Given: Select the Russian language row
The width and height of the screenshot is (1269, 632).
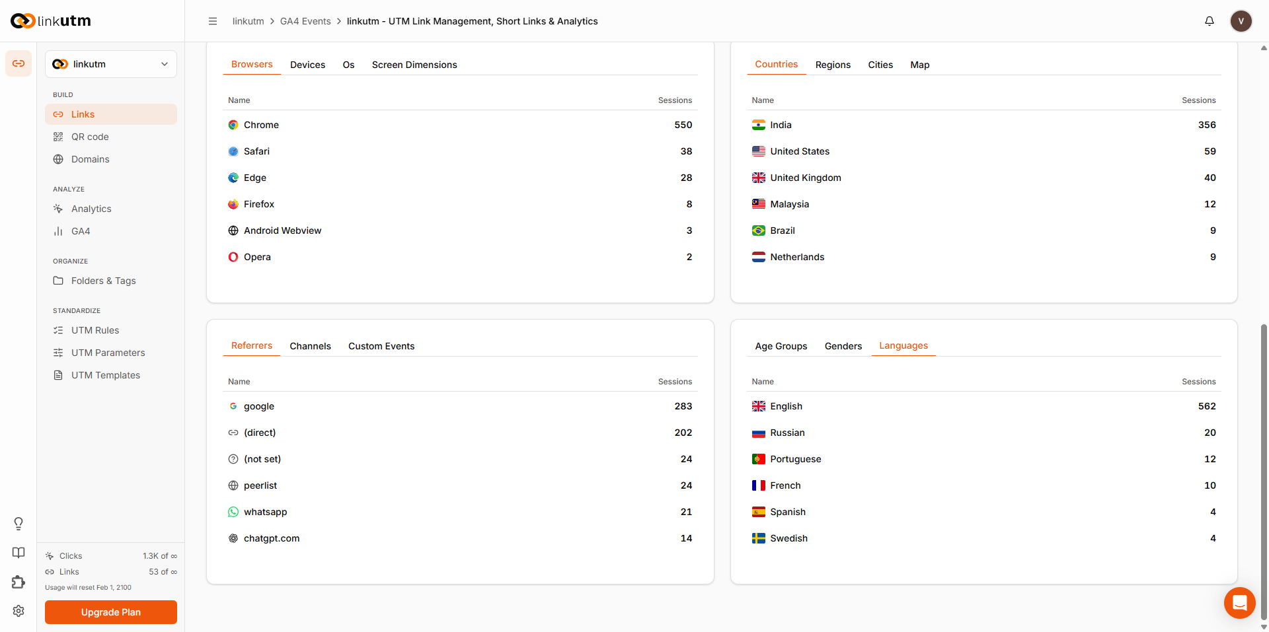Looking at the screenshot, I should [983, 433].
